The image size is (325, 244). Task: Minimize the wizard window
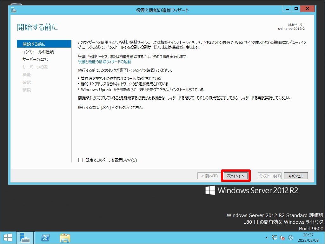coord(287,9)
